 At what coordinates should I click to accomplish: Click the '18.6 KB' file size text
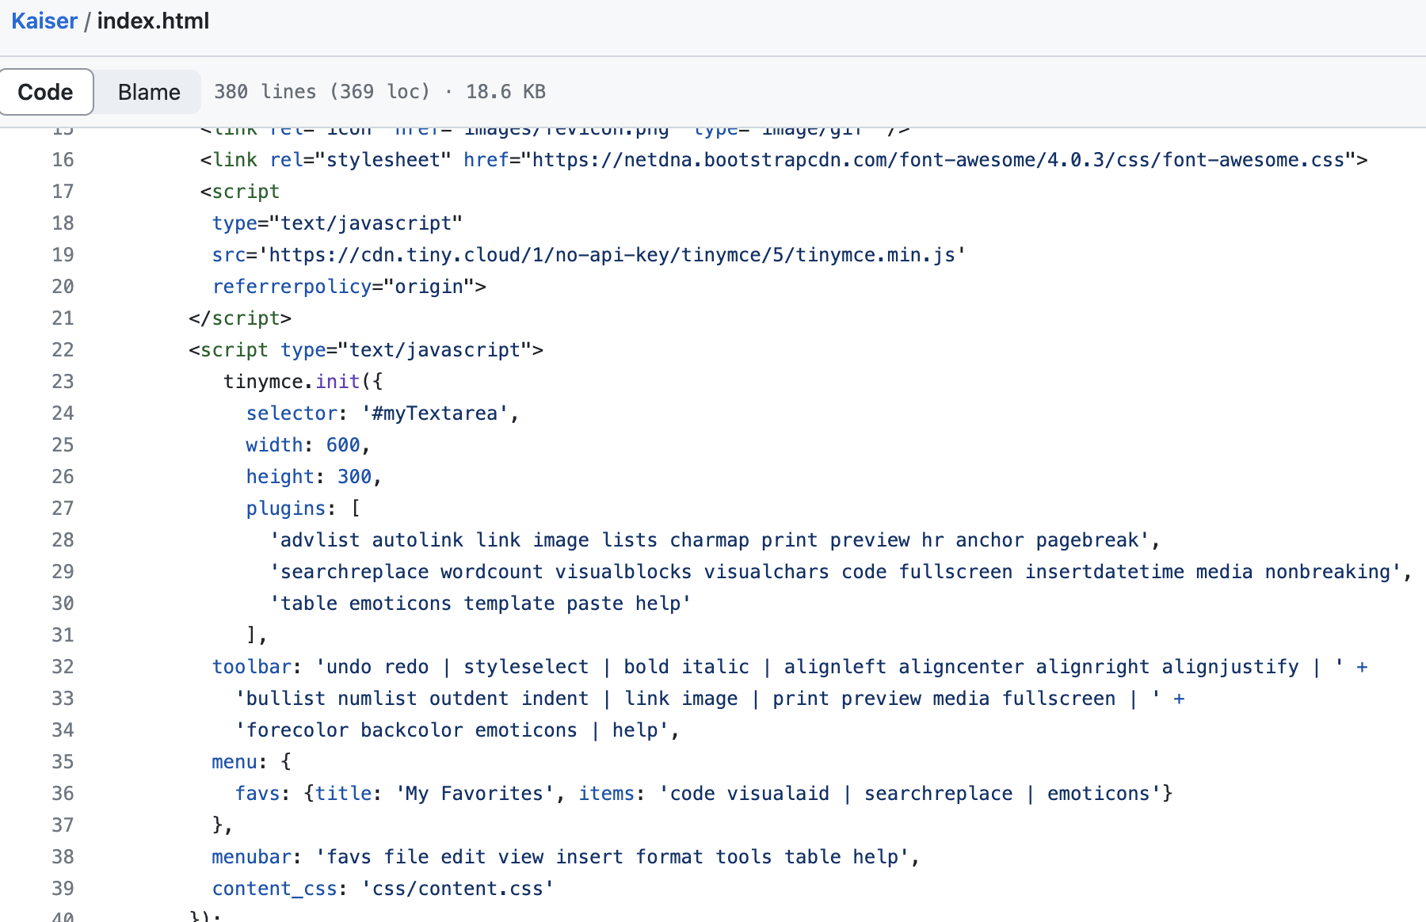coord(505,92)
